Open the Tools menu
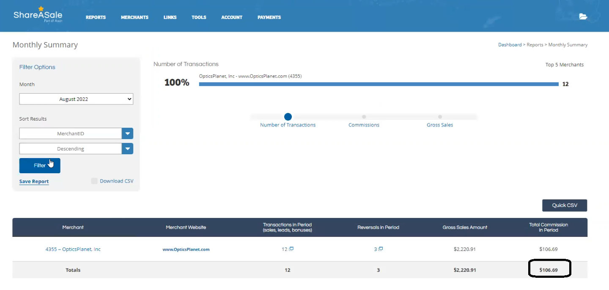The height and width of the screenshot is (290, 609). (199, 17)
